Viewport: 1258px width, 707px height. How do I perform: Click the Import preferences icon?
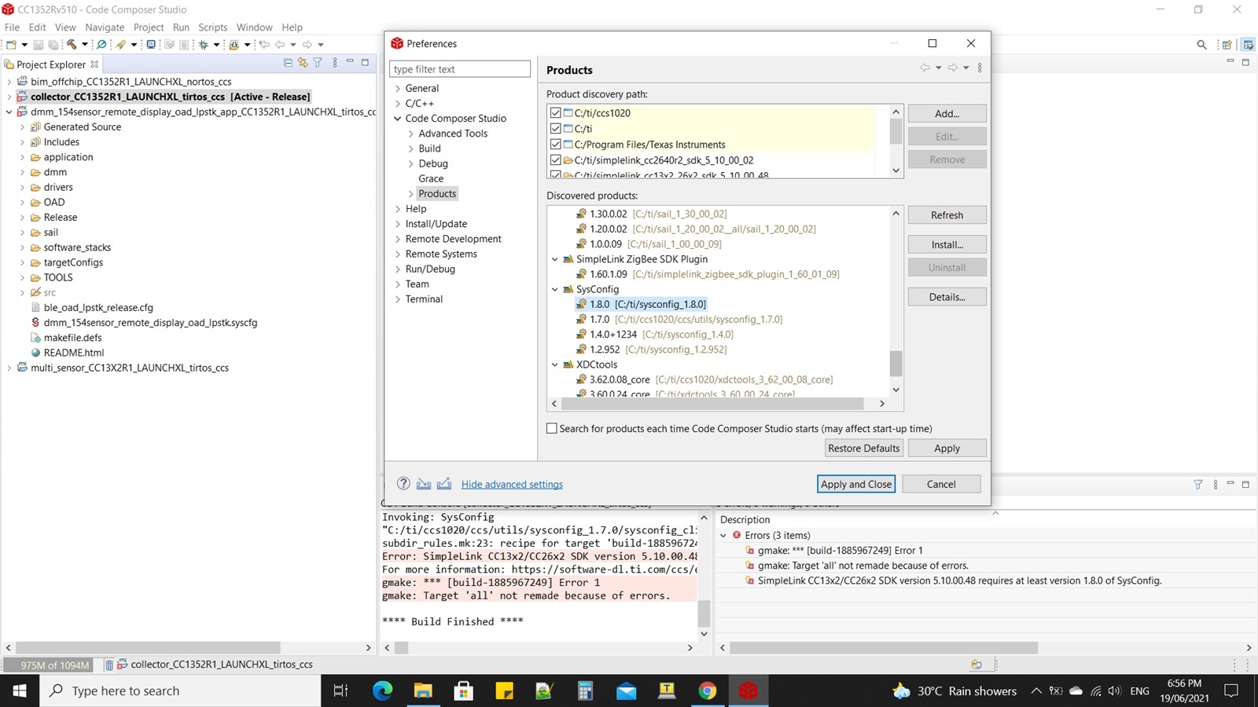pos(424,484)
